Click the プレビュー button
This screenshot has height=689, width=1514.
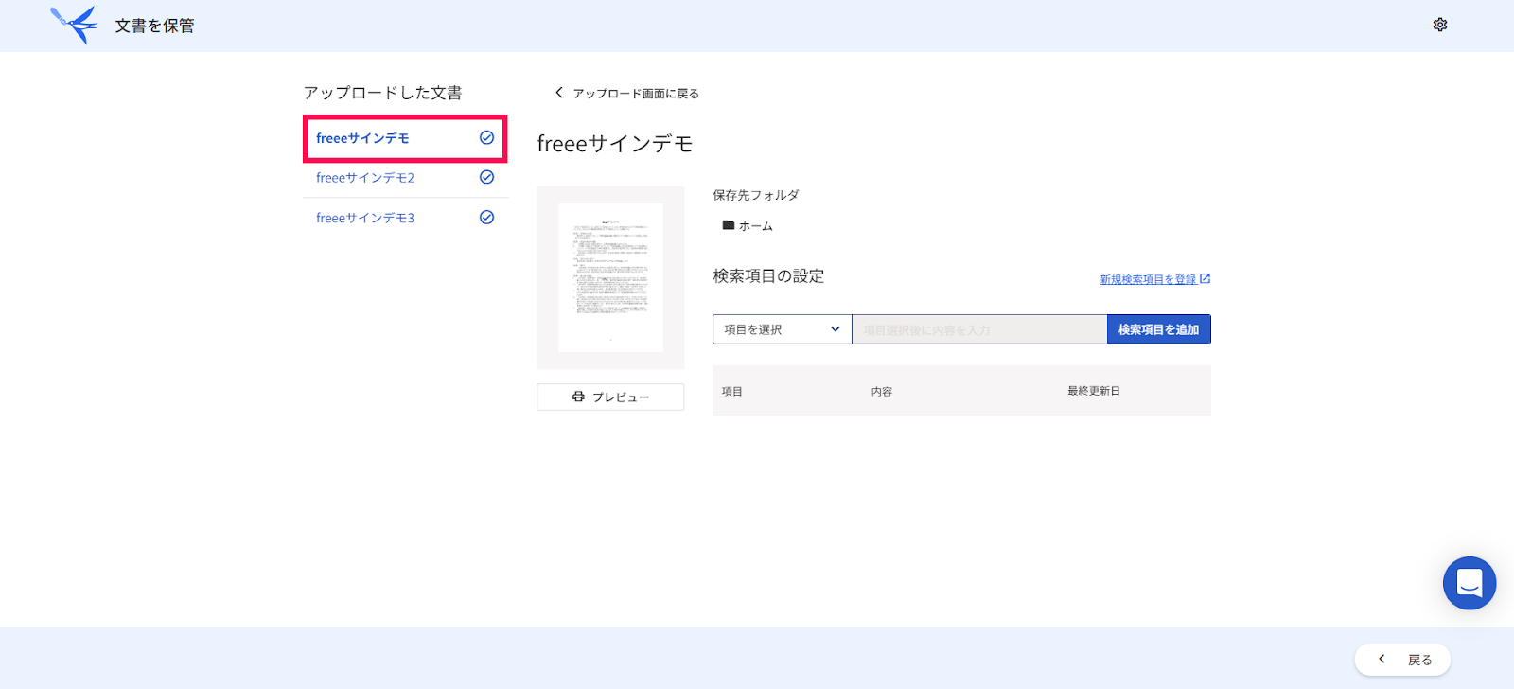click(610, 397)
